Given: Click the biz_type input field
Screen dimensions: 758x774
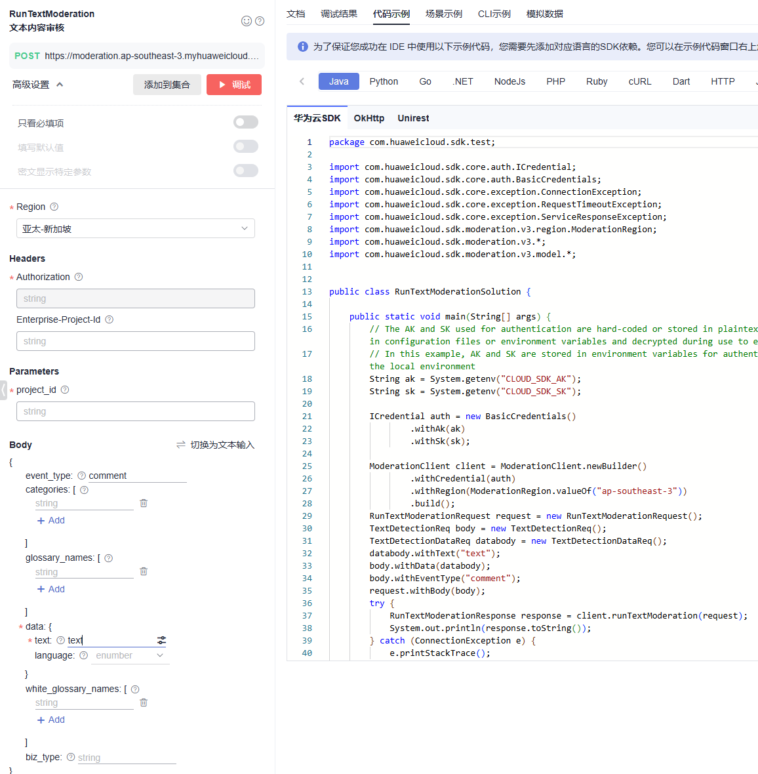Looking at the screenshot, I should (127, 758).
